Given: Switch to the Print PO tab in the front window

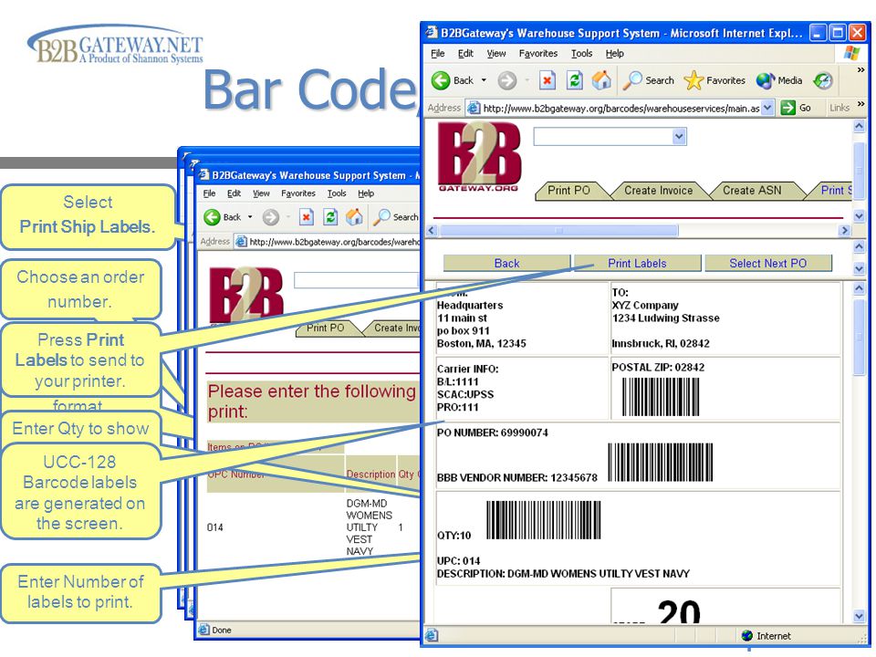Looking at the screenshot, I should 568,191.
